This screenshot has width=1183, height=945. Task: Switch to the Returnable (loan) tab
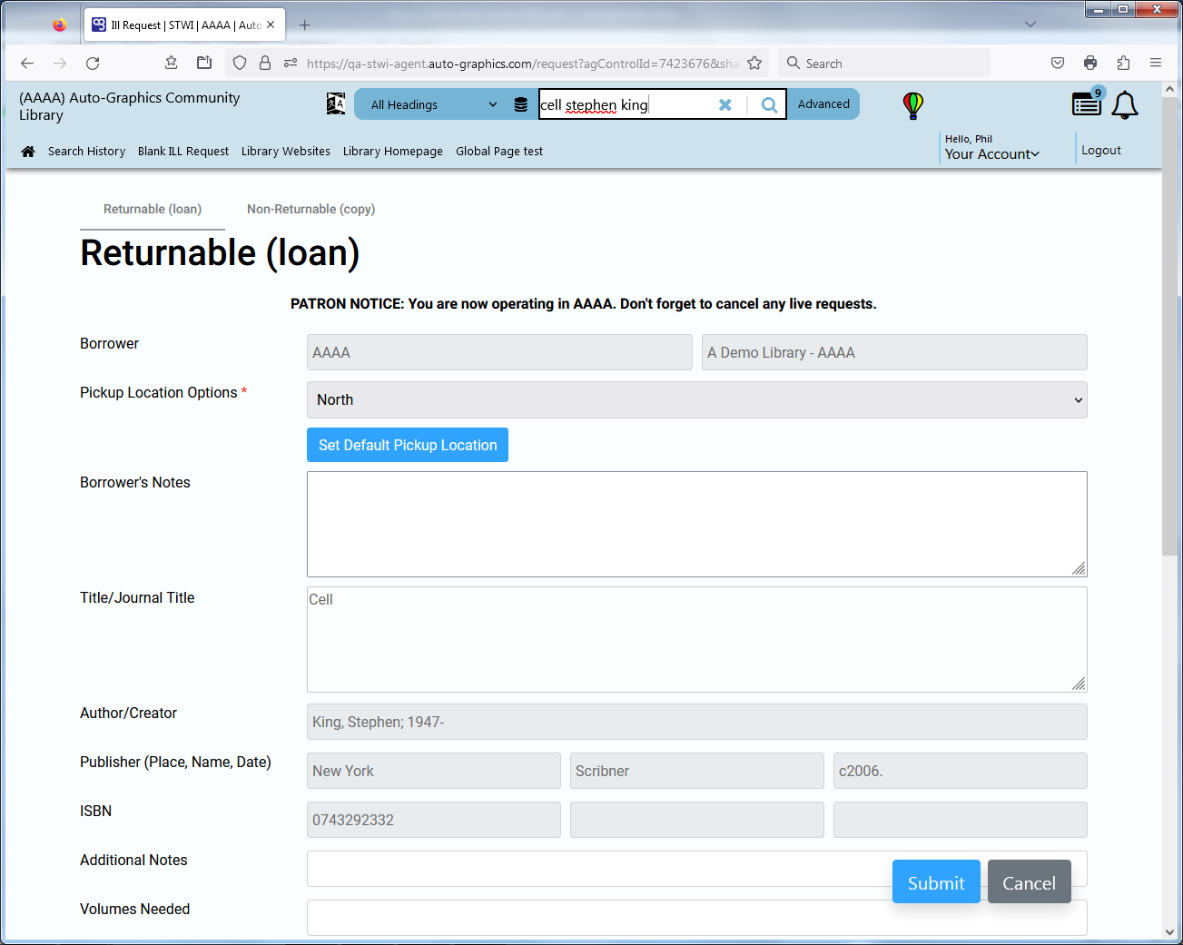tap(153, 209)
